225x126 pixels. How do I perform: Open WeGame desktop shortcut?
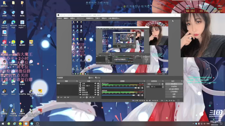click(x=4, y=92)
